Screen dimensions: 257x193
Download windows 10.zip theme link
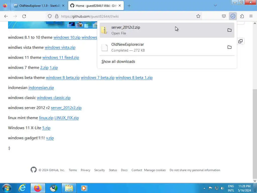(67, 37)
